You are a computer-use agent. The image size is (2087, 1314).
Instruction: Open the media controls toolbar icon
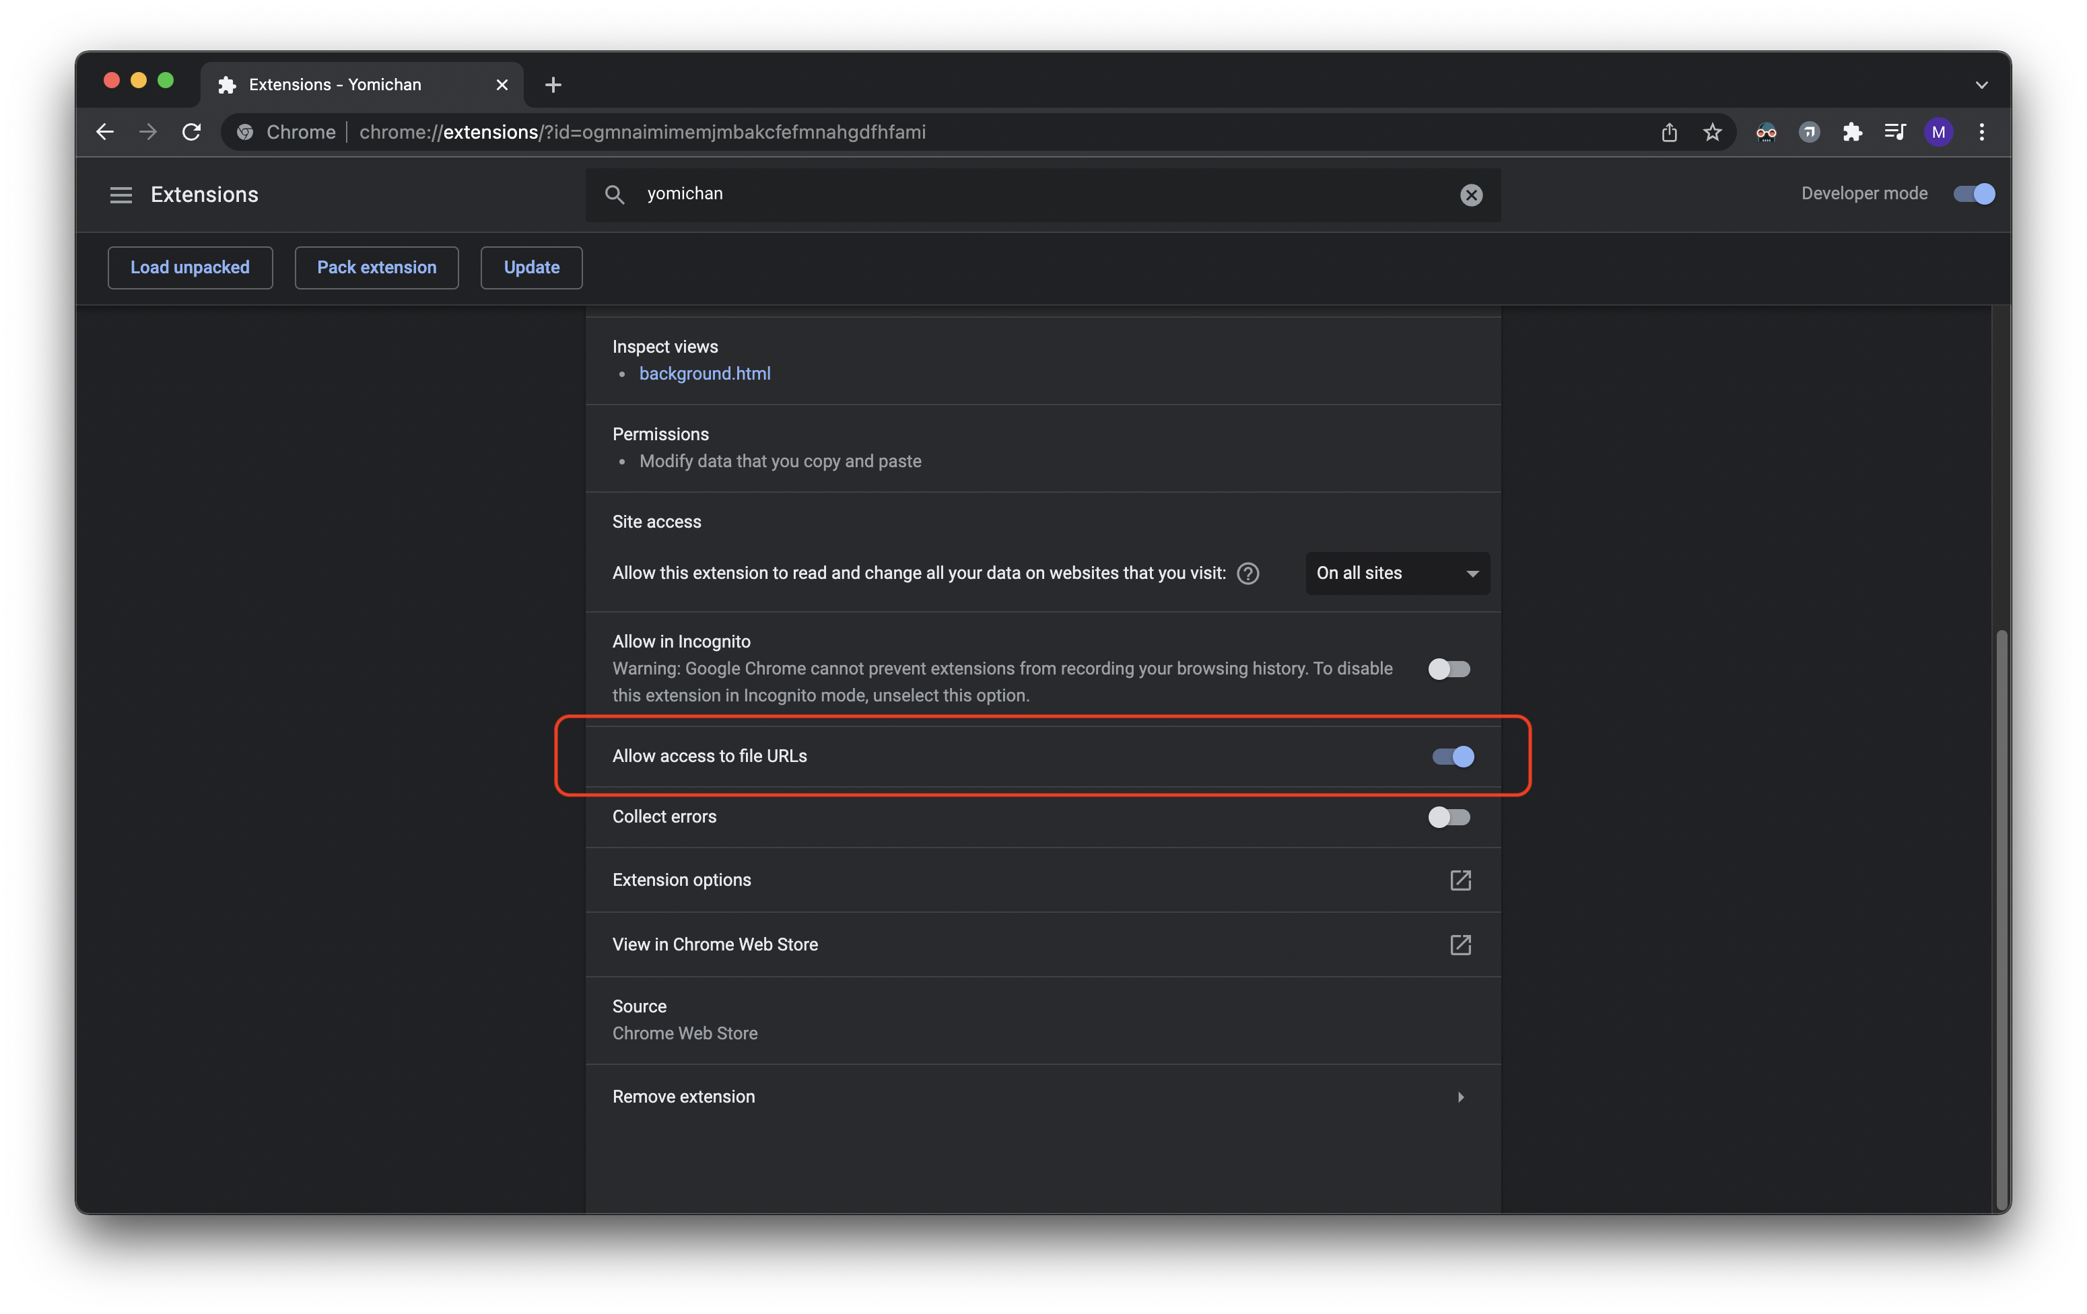1895,132
